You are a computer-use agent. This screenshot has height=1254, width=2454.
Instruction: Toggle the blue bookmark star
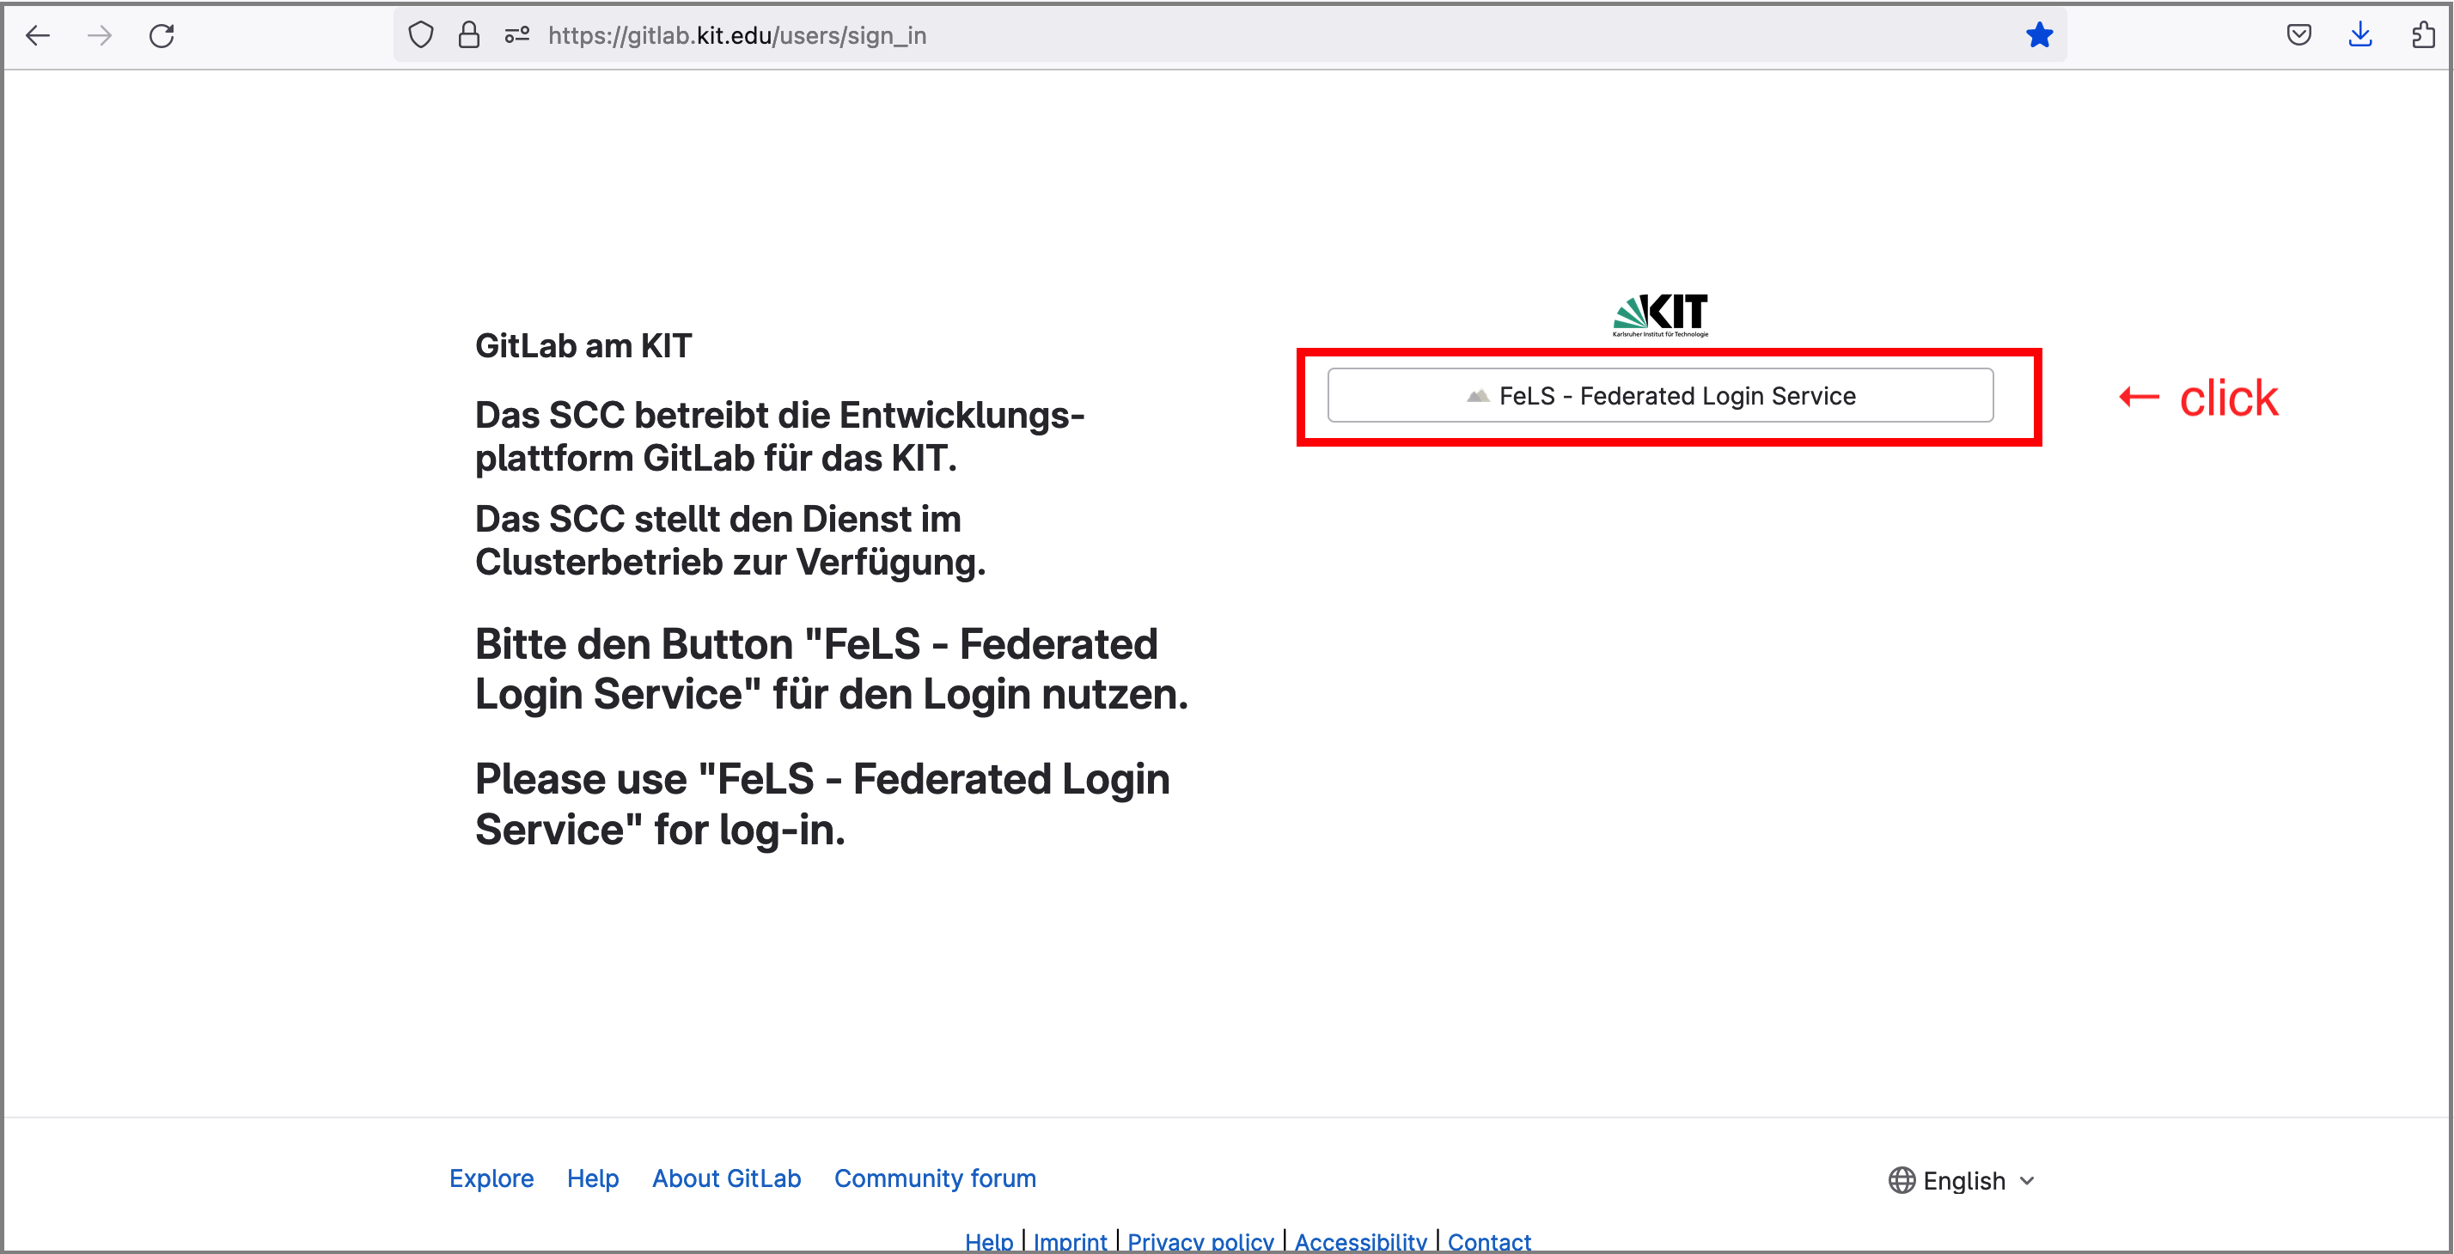2039,35
